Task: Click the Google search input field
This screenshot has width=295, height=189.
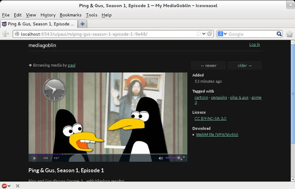Action: click(252, 34)
